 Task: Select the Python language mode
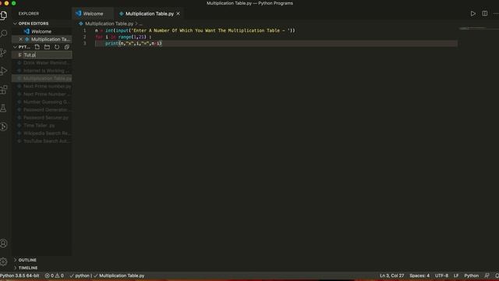[x=471, y=276]
